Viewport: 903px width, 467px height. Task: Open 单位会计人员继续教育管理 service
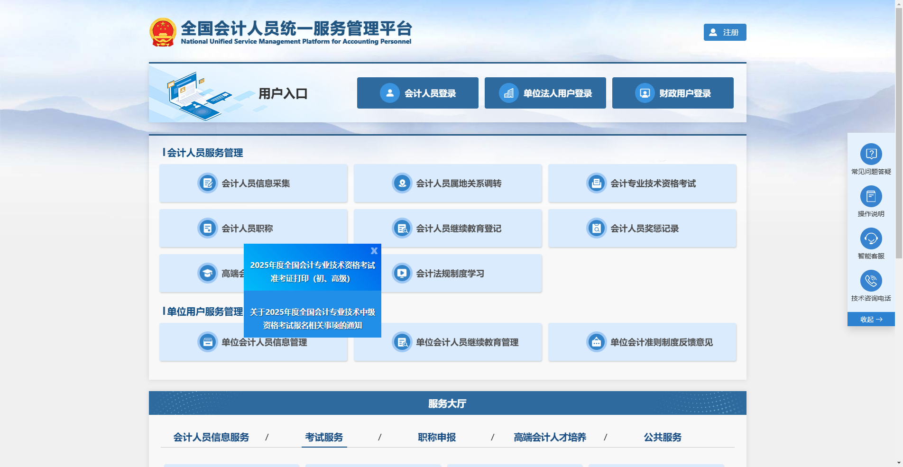pos(467,342)
